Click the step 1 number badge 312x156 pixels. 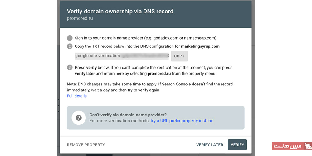pyautogui.click(x=69, y=38)
